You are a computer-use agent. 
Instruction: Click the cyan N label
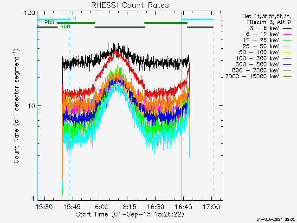tap(74, 19)
